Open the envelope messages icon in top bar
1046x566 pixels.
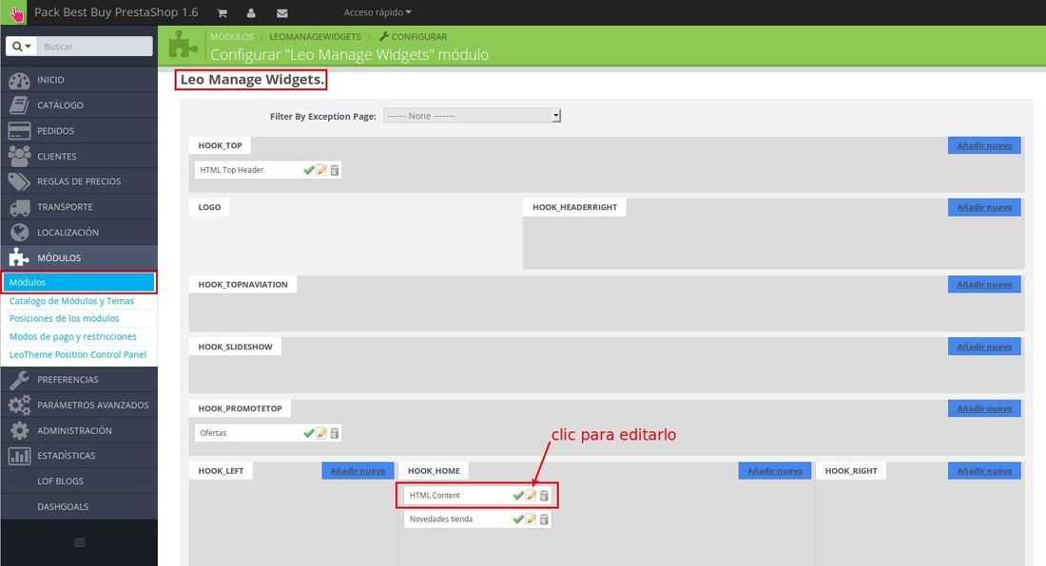point(281,13)
